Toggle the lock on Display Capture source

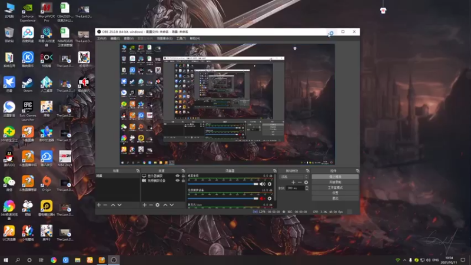point(183,175)
